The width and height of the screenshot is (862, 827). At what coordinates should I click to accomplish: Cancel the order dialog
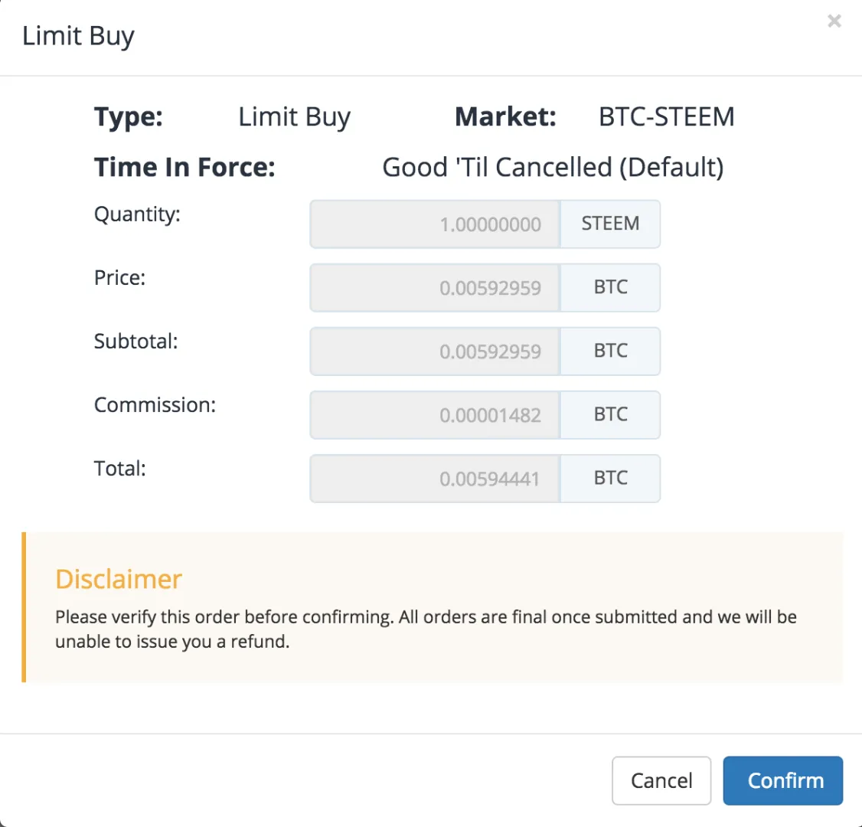click(x=661, y=780)
